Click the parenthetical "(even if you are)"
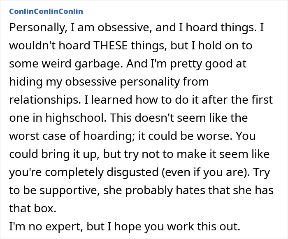This screenshot has width=288, height=239. pos(206,172)
